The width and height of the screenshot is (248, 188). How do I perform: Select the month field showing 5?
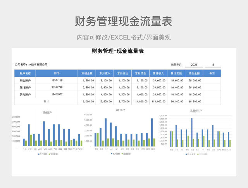tap(213, 65)
